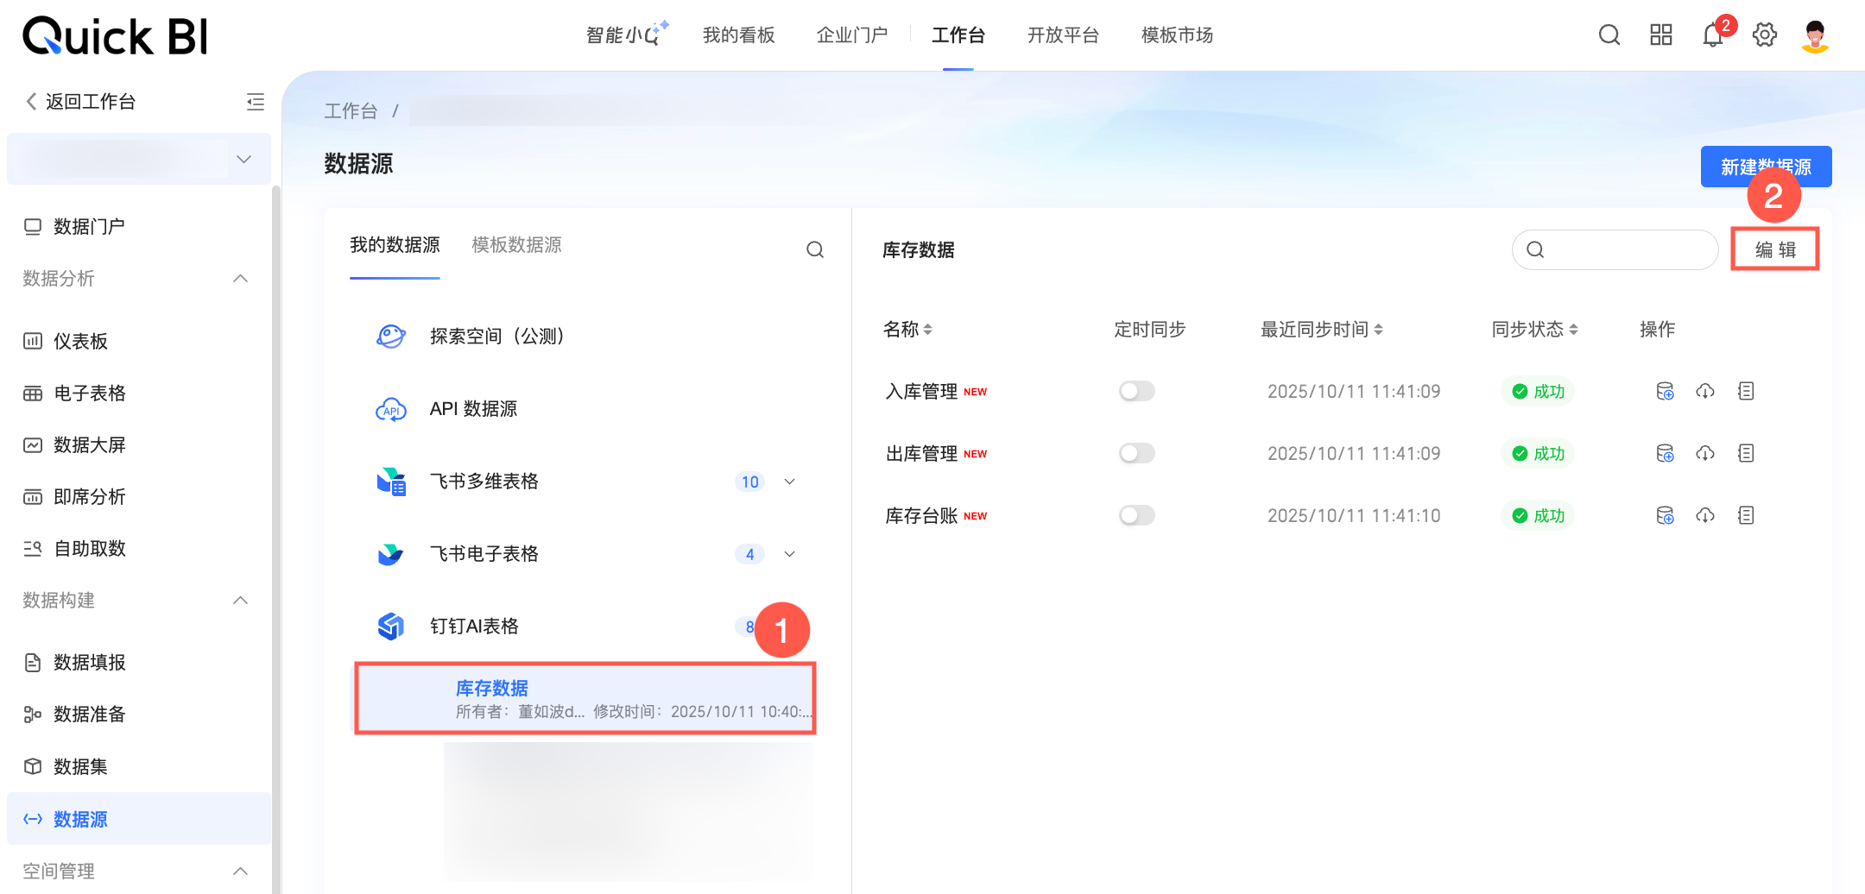Switch to the 模板数据源 tab

pos(516,245)
